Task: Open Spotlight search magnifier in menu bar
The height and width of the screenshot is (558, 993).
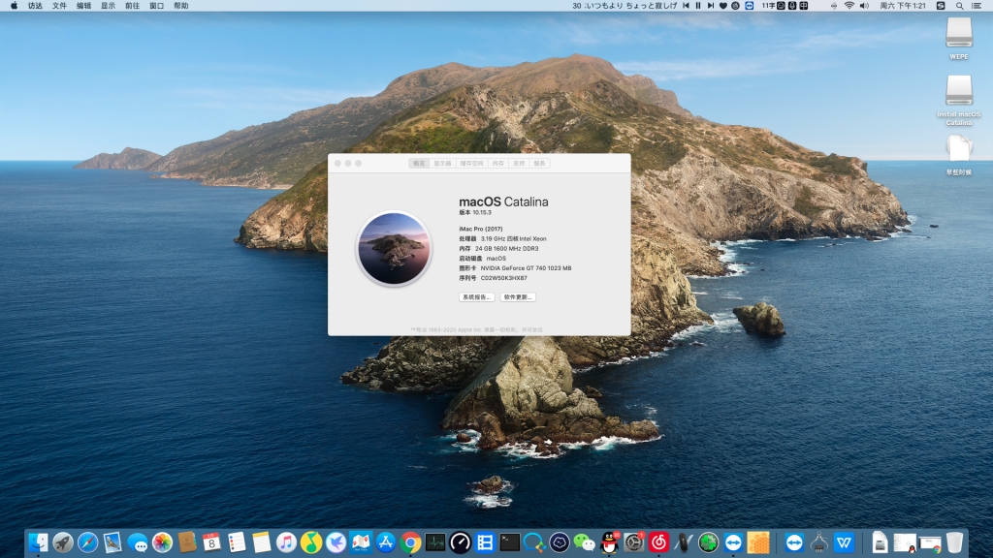Action: tap(960, 6)
